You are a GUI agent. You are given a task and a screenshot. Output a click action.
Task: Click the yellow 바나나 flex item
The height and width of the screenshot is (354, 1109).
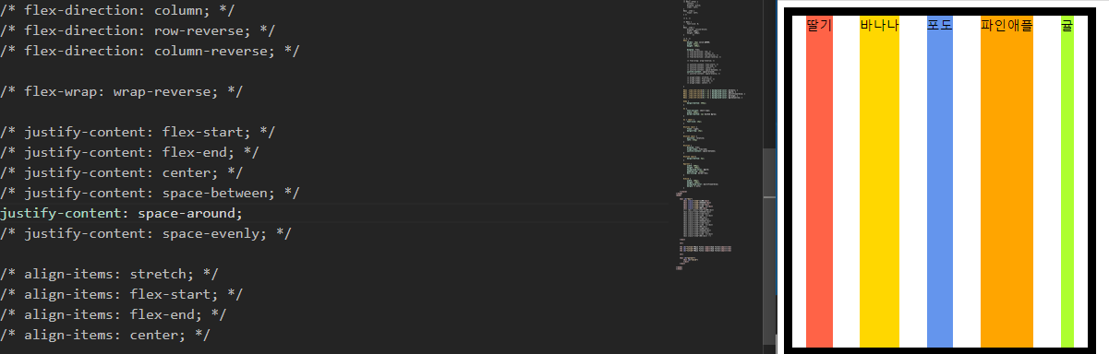(879, 181)
